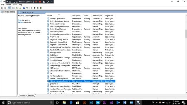This screenshot has height=105, width=187.
Task: Click the Windows Start button
Action: pyautogui.click(x=3, y=102)
